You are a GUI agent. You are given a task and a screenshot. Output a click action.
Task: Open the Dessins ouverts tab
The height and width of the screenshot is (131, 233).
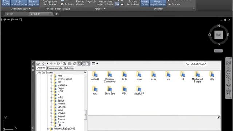click(54, 68)
